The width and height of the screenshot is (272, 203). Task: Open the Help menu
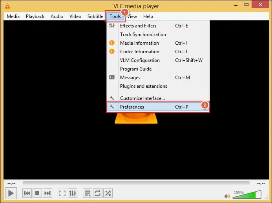pos(148,16)
